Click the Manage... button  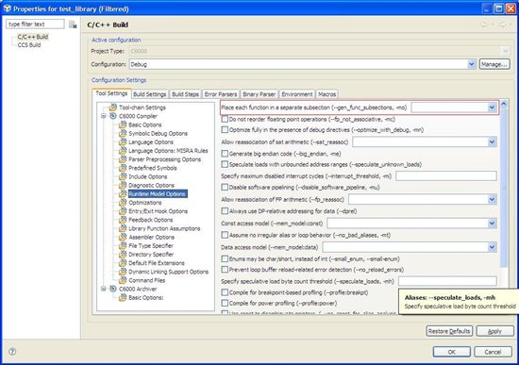[494, 64]
